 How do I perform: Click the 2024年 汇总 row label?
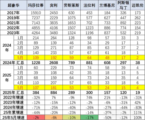(13, 62)
